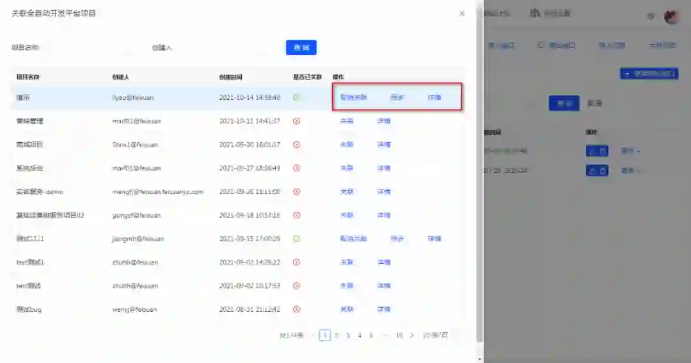Click 取消关联 for the 演示 project
Image resolution: width=691 pixels, height=363 pixels.
pos(353,97)
